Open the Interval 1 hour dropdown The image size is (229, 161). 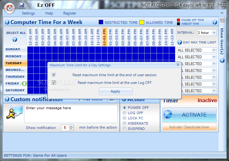(x=214, y=32)
